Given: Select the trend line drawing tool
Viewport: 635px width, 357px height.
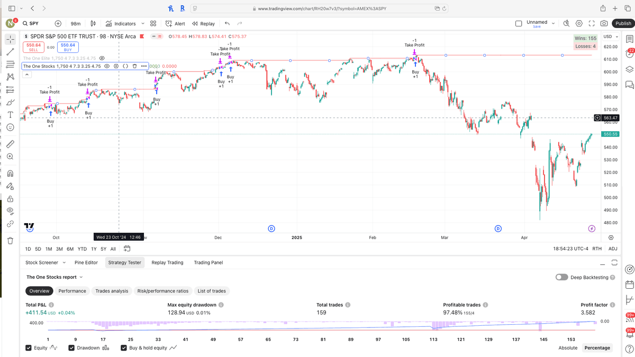Looking at the screenshot, I should tap(10, 52).
